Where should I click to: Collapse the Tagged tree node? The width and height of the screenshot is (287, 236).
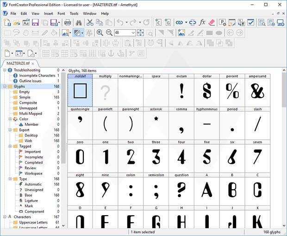point(10,146)
